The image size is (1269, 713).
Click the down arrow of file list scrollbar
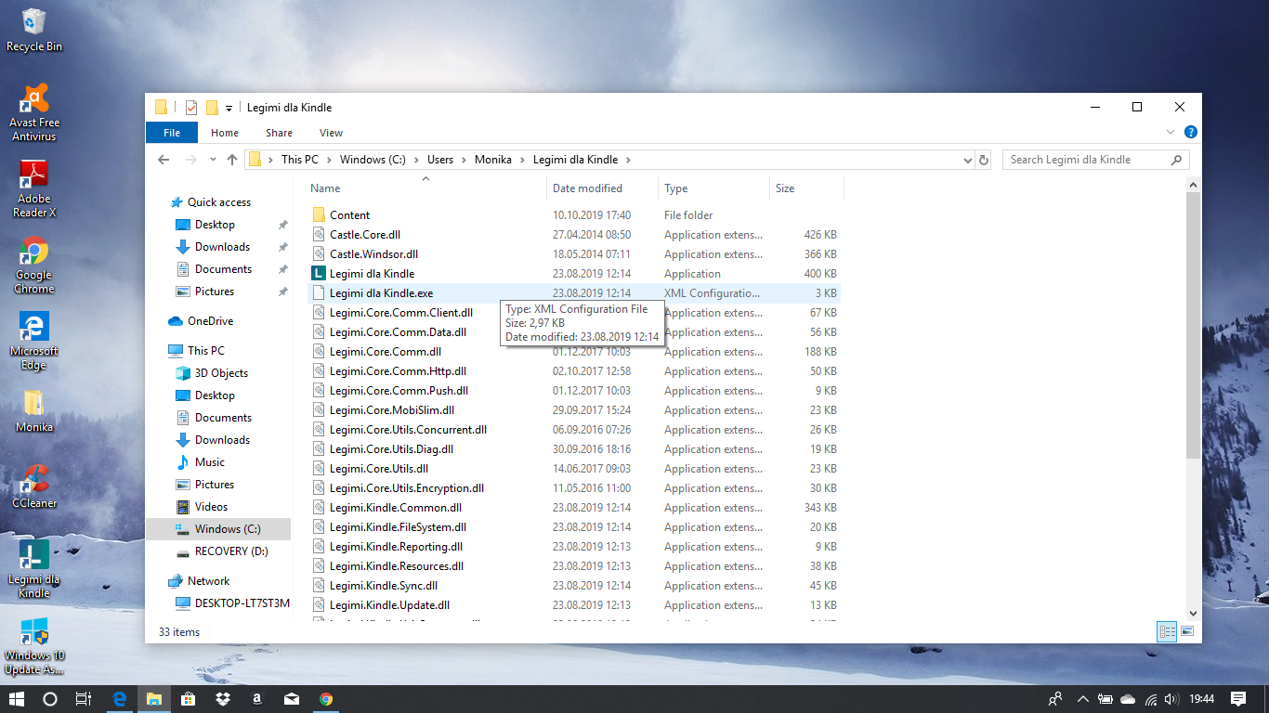(x=1193, y=613)
